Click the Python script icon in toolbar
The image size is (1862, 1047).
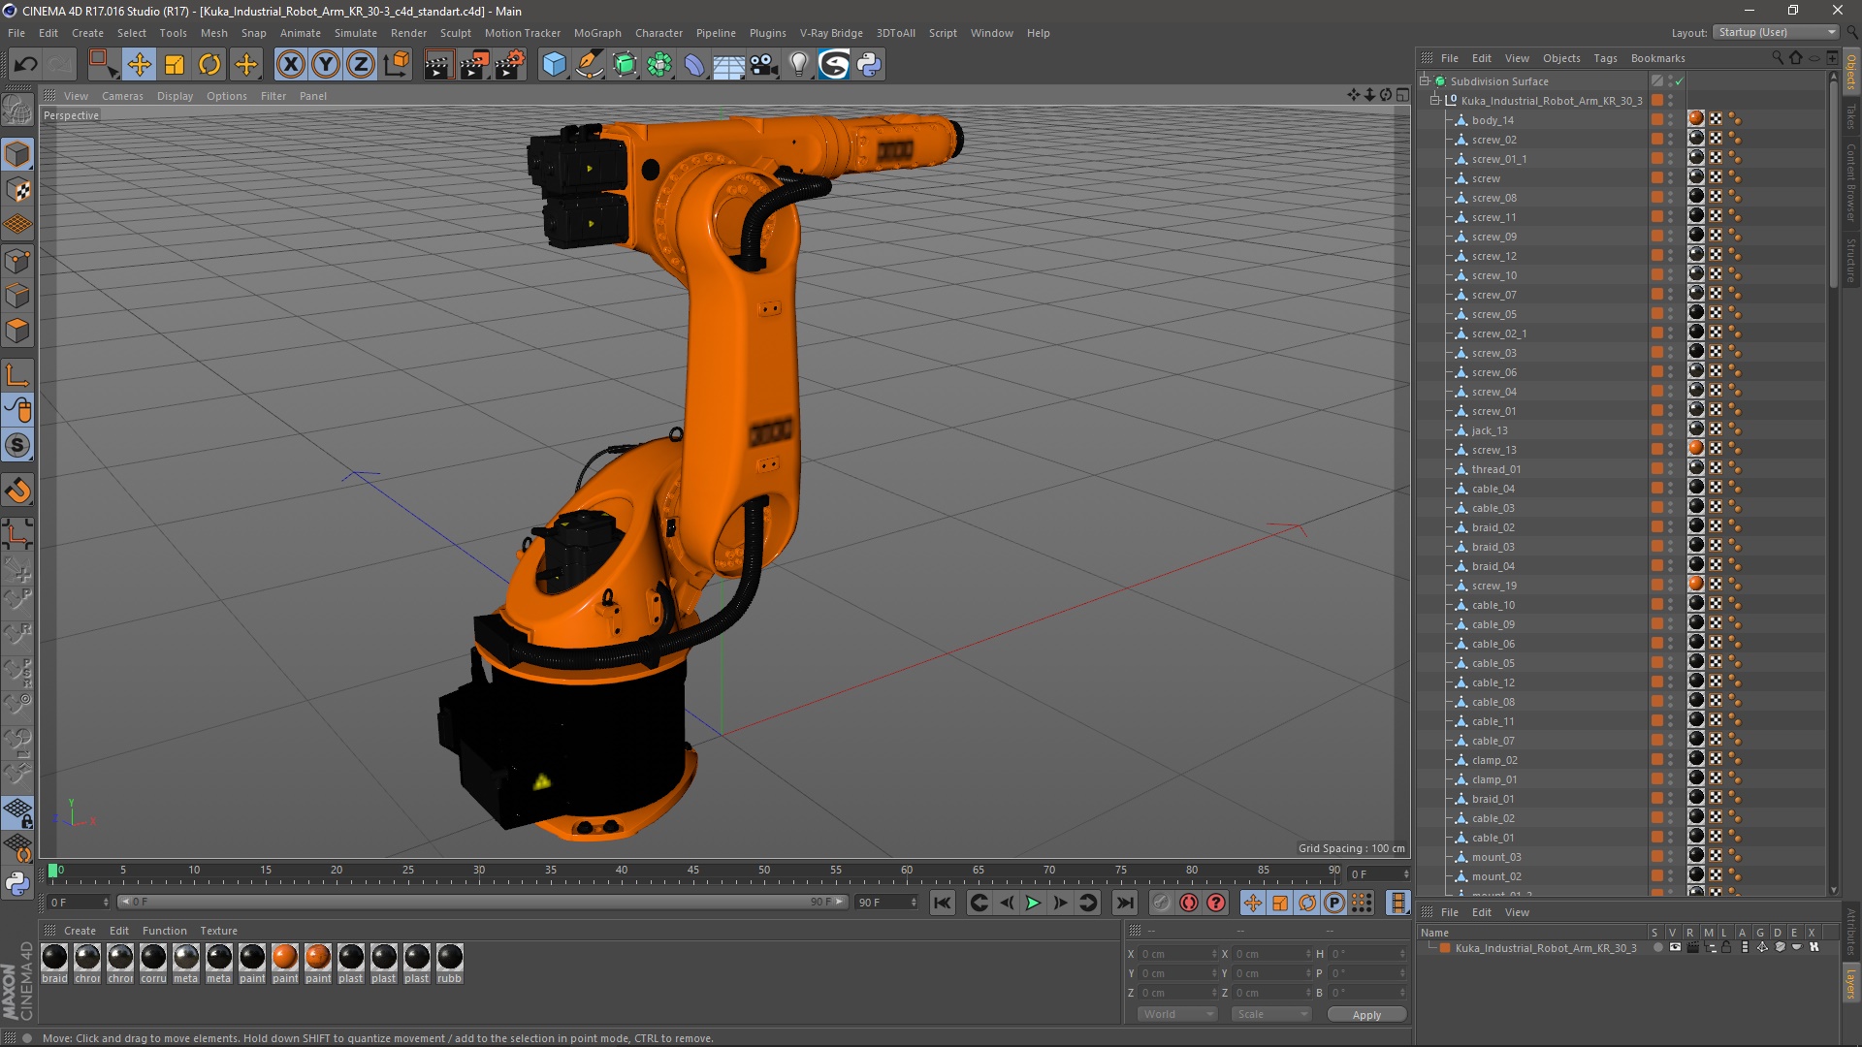click(869, 65)
